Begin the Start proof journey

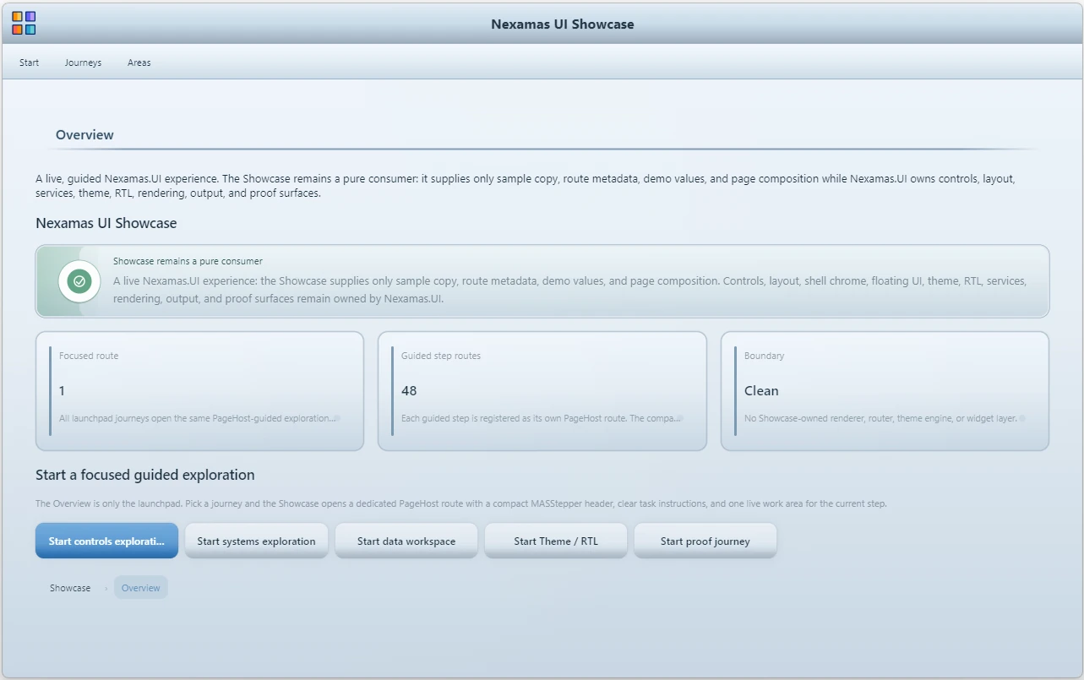[705, 541]
